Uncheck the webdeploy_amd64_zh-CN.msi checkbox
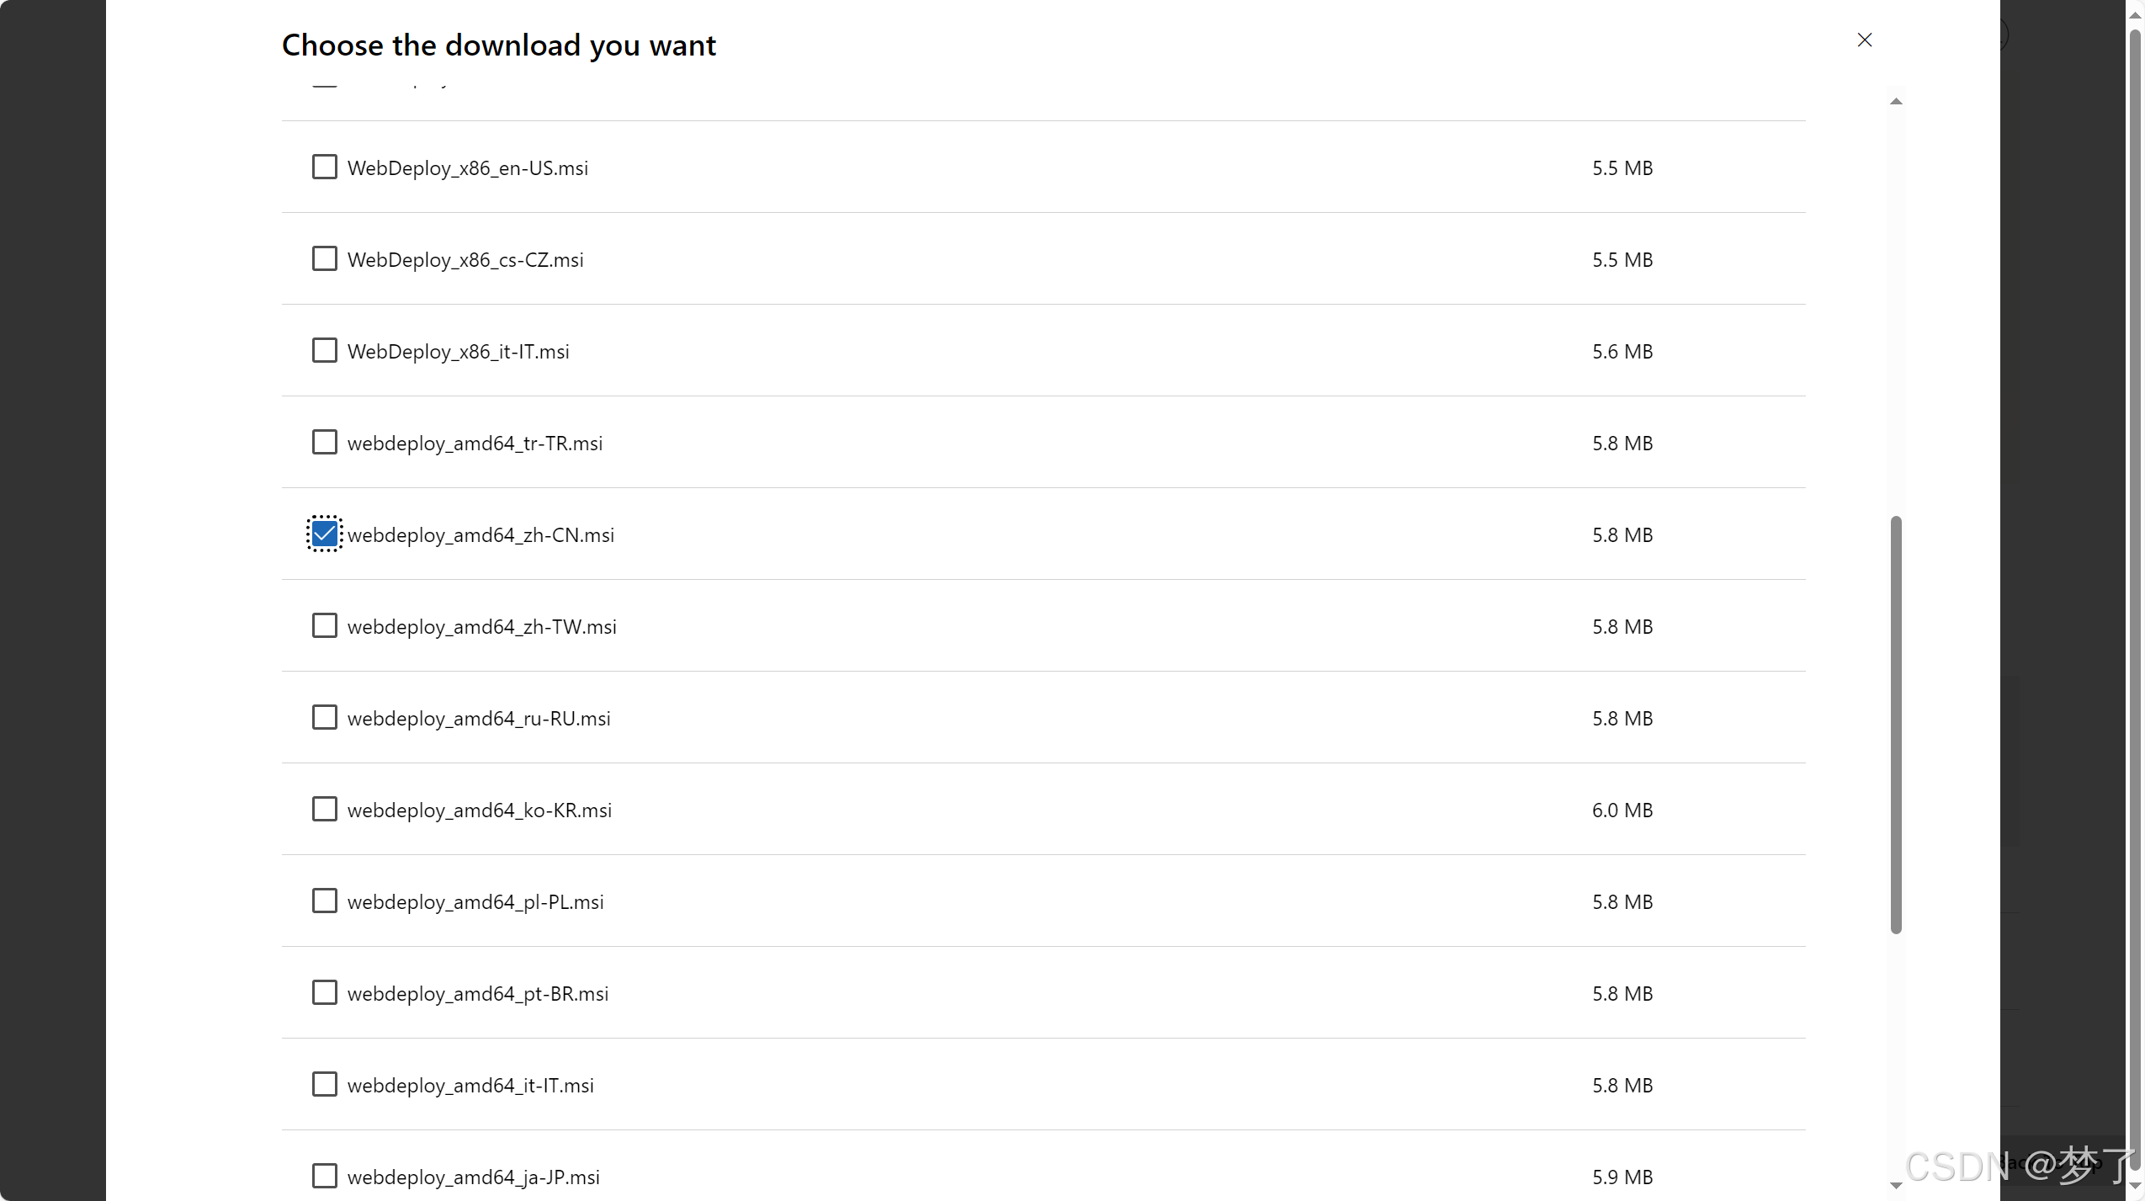This screenshot has width=2145, height=1201. (324, 534)
